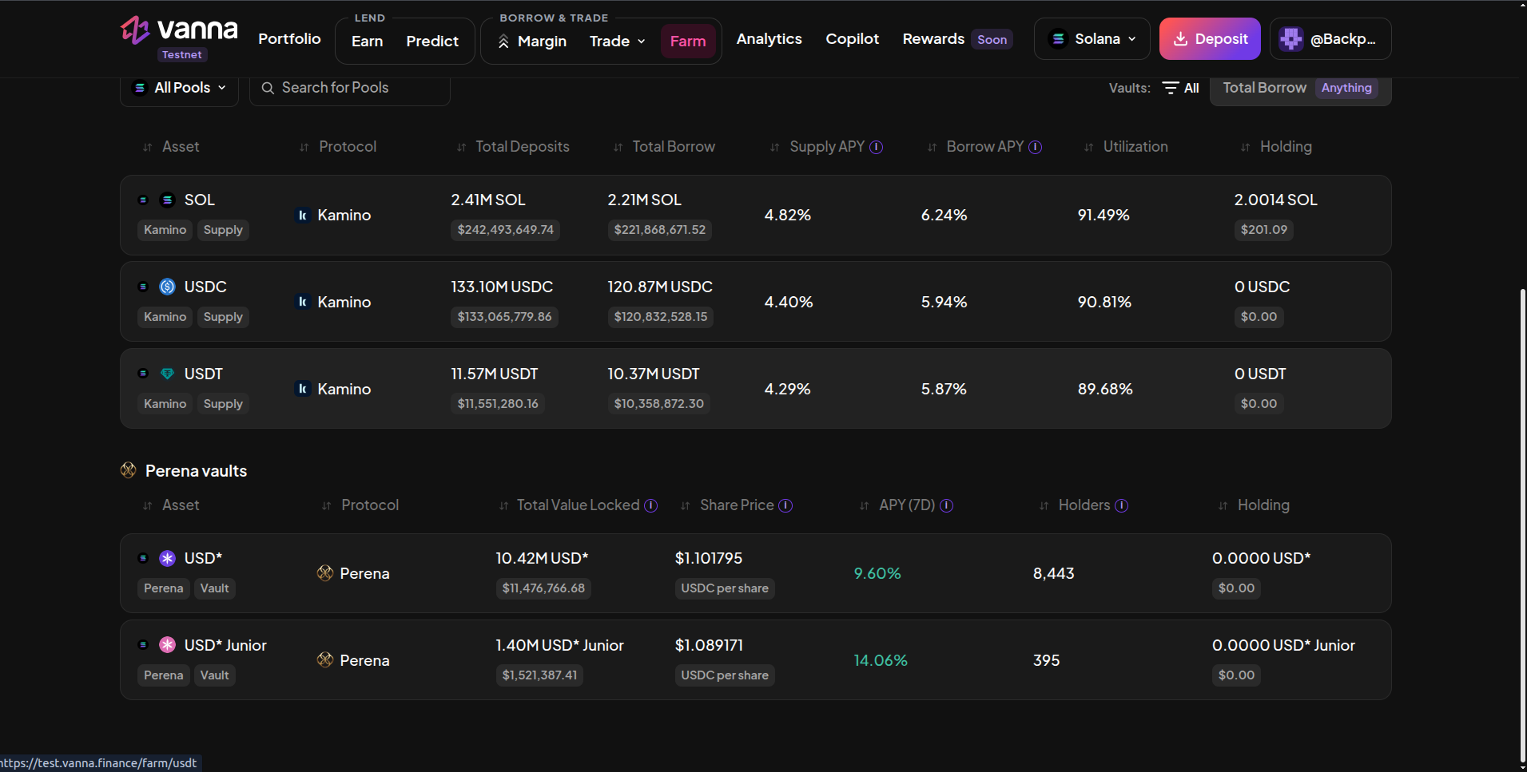Toggle the Vaults All filter
This screenshot has height=772, width=1527.
(x=1180, y=88)
